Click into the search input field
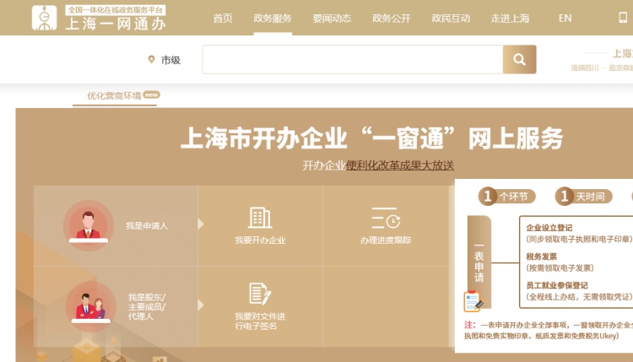This screenshot has height=362, width=633. (x=353, y=59)
